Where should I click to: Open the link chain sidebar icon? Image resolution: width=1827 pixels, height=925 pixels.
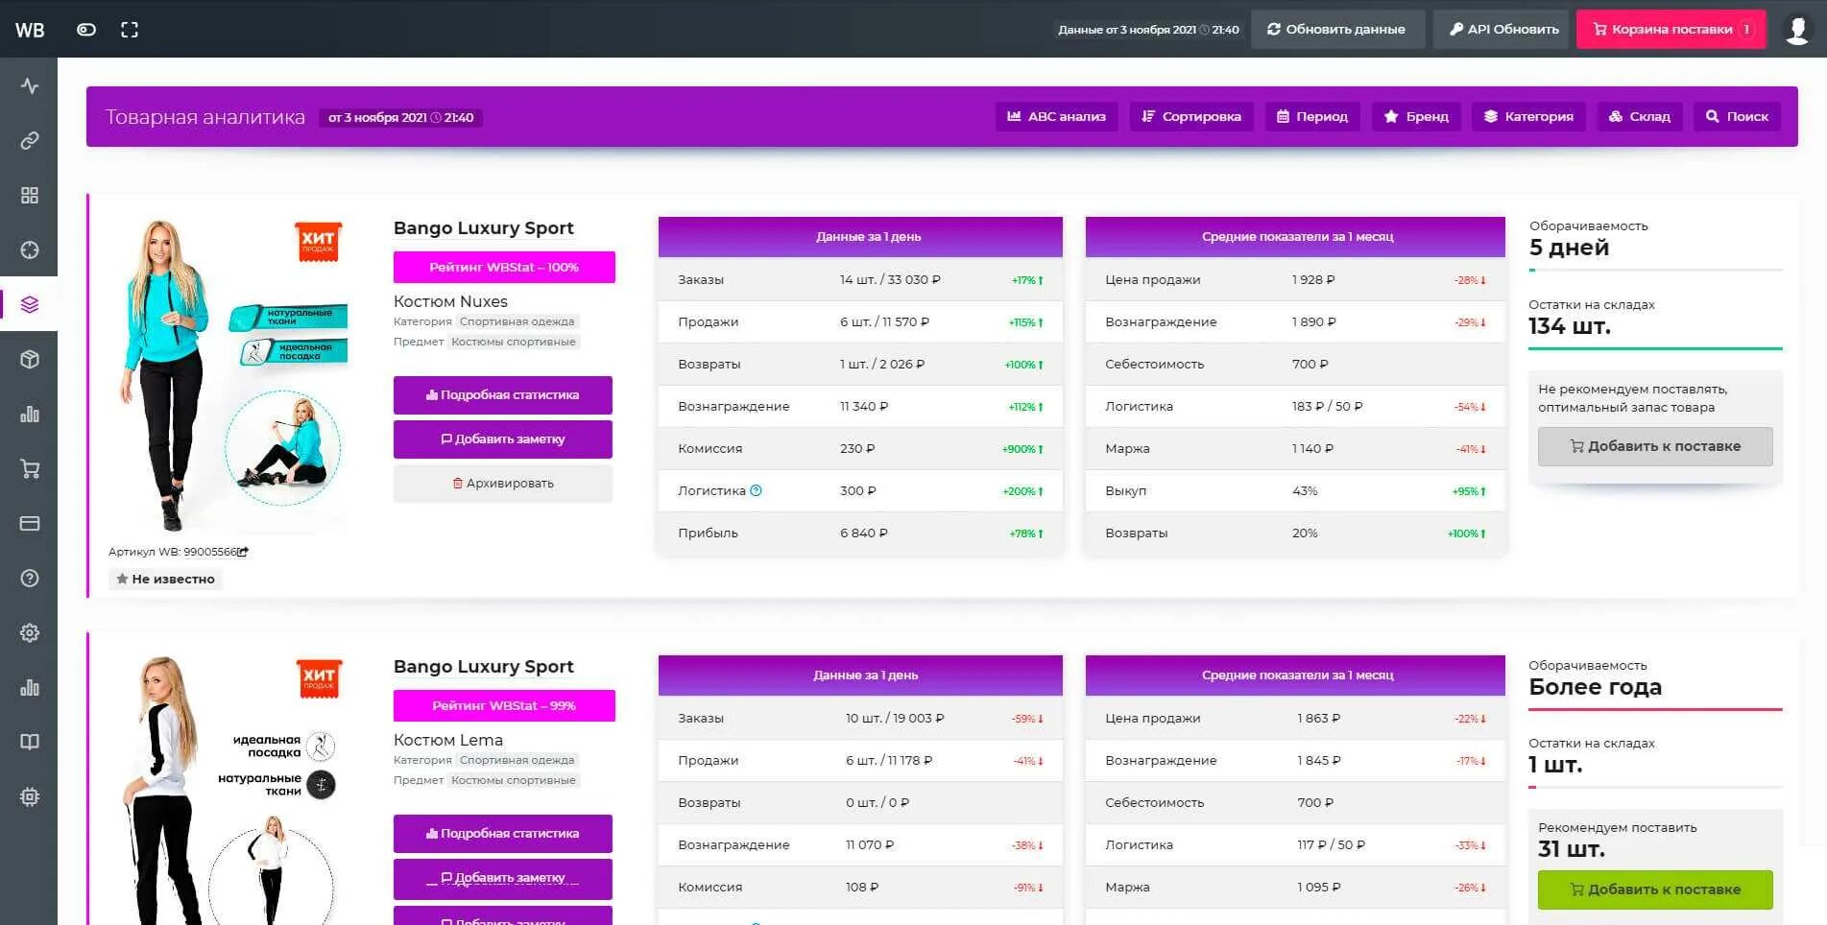(x=30, y=141)
